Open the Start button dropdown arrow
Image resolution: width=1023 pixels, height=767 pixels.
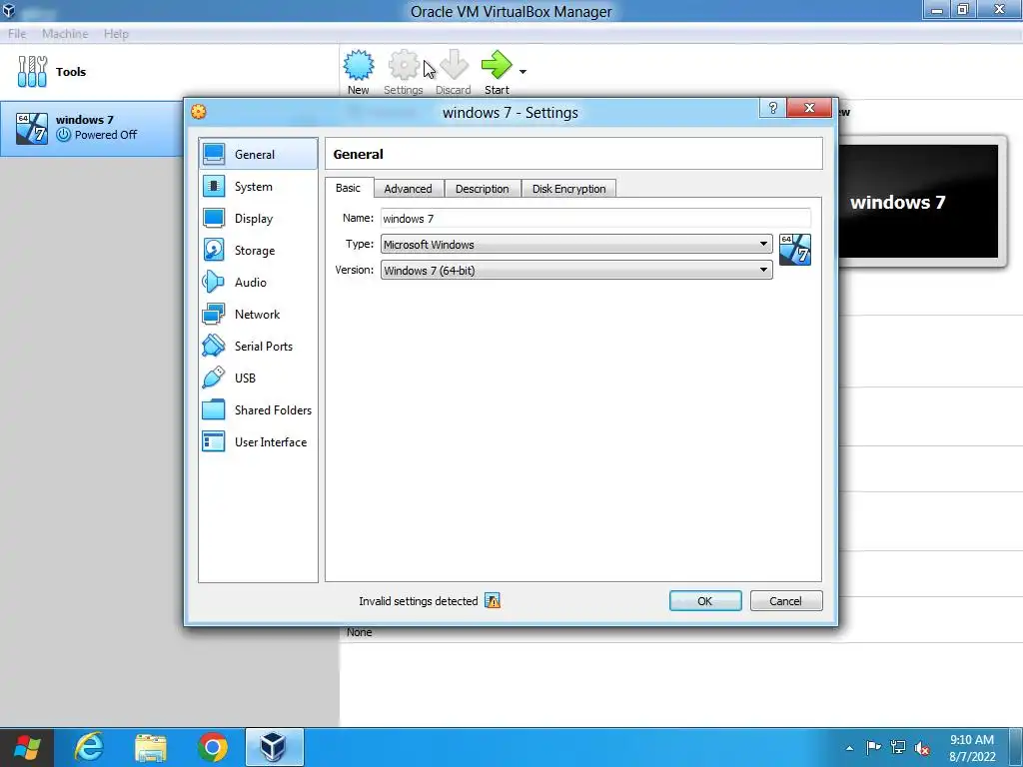522,71
